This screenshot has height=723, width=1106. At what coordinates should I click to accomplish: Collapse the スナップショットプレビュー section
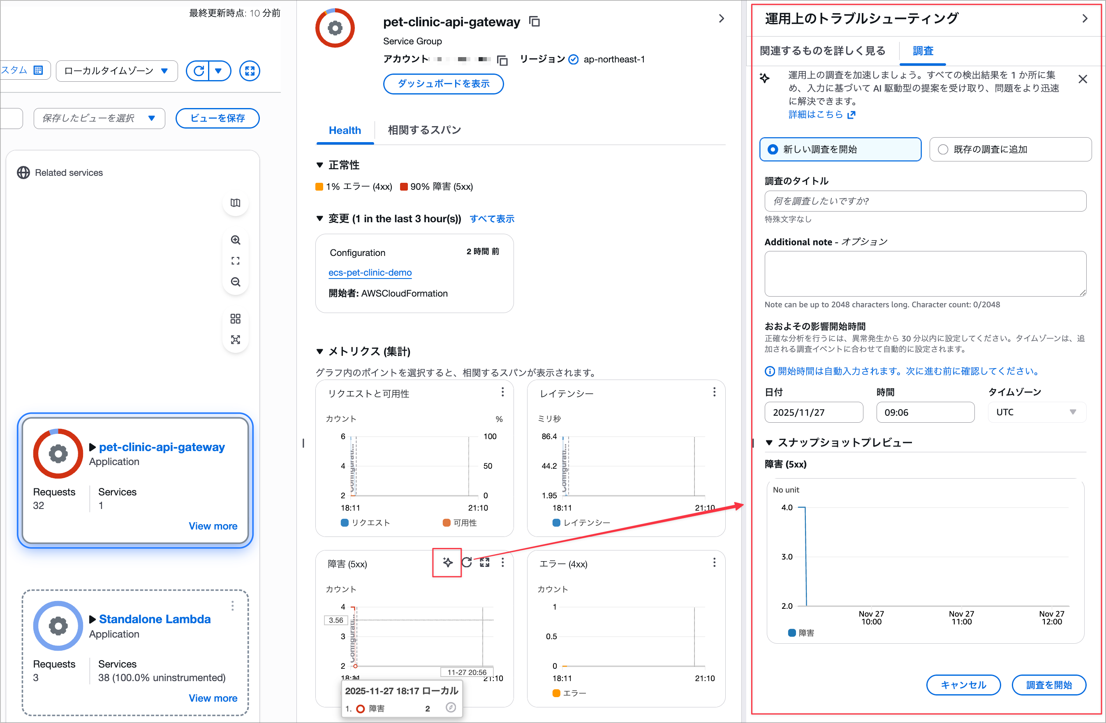(769, 442)
